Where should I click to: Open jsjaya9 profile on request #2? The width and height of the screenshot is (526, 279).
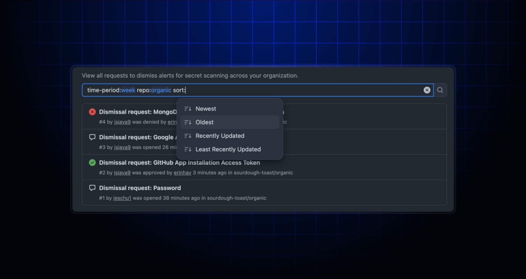tap(122, 173)
